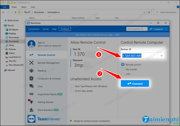Open the Explorer File tab
Image resolution: width=180 pixels, height=126 pixels.
(5, 7)
